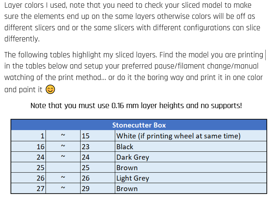Click the first Brown cell at layer 25
272x199 pixels.
(191, 167)
